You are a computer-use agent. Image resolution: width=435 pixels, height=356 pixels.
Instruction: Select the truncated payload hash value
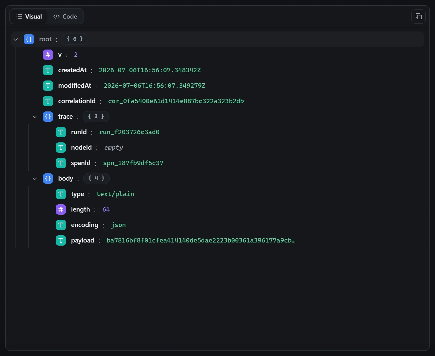point(201,240)
